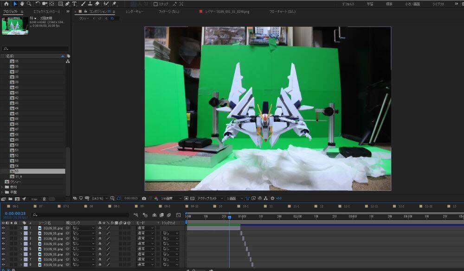
Task: Open the show channel color icon
Action: click(156, 198)
